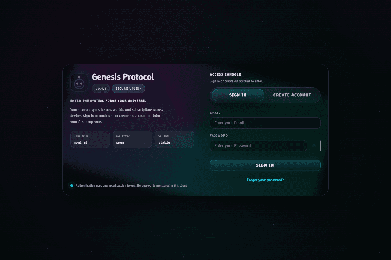
Task: Click the teal status dot indicator
Action: pos(72,186)
